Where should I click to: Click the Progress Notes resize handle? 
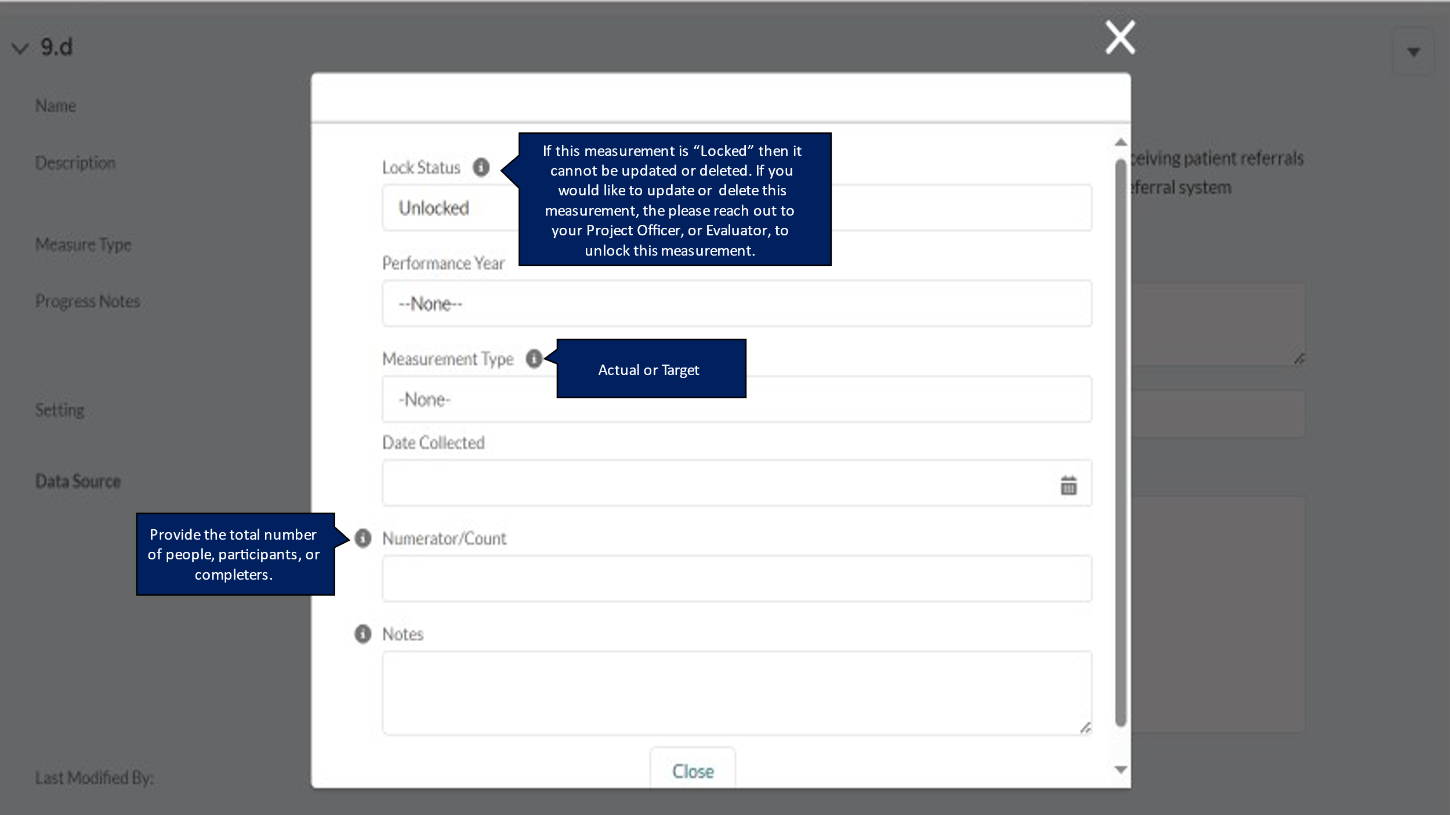click(x=1299, y=359)
